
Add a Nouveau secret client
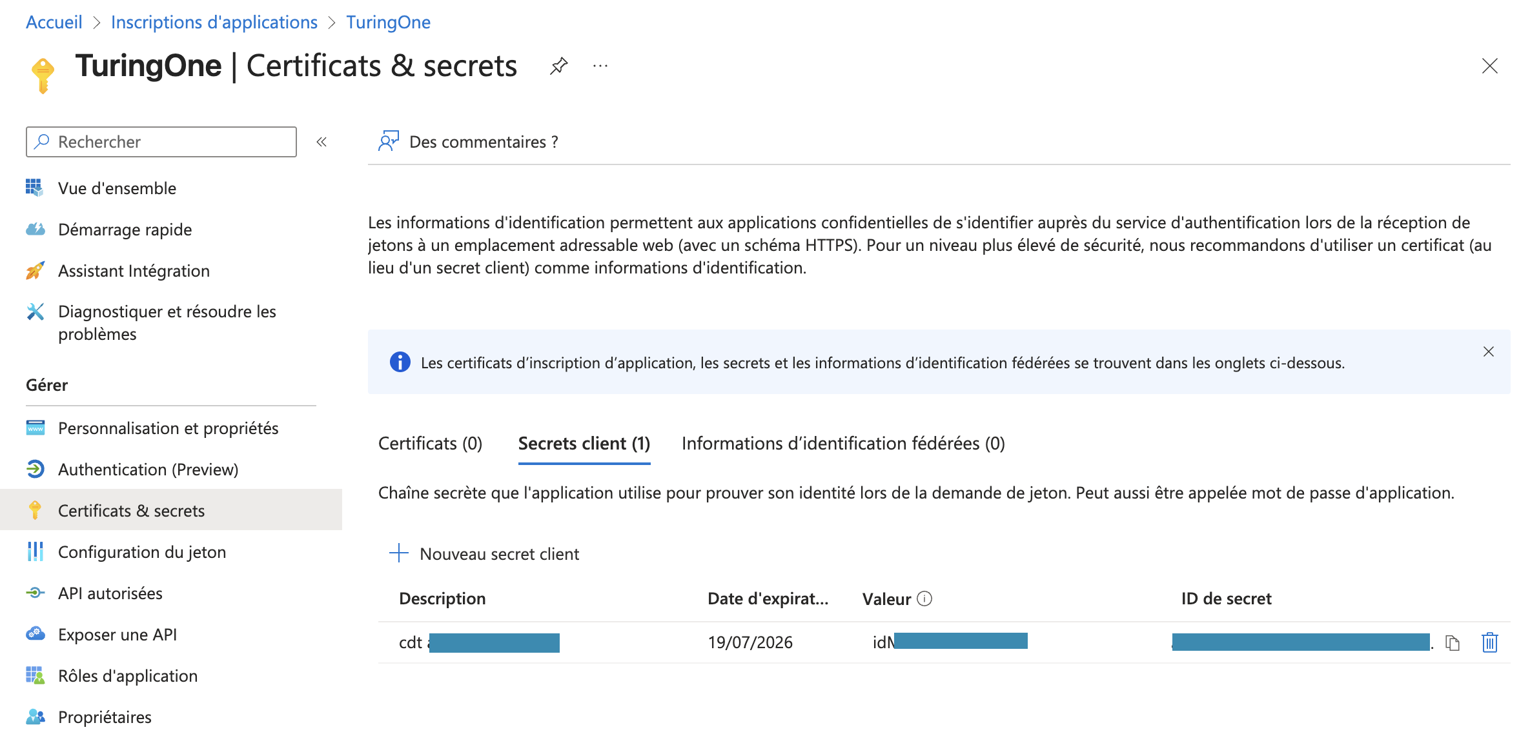[485, 553]
